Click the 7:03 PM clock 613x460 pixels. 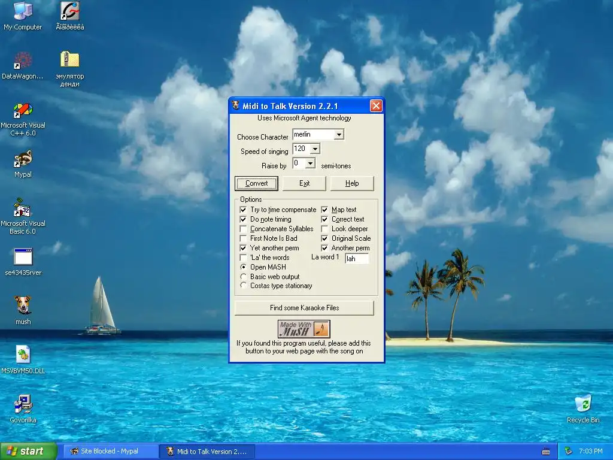[591, 452]
